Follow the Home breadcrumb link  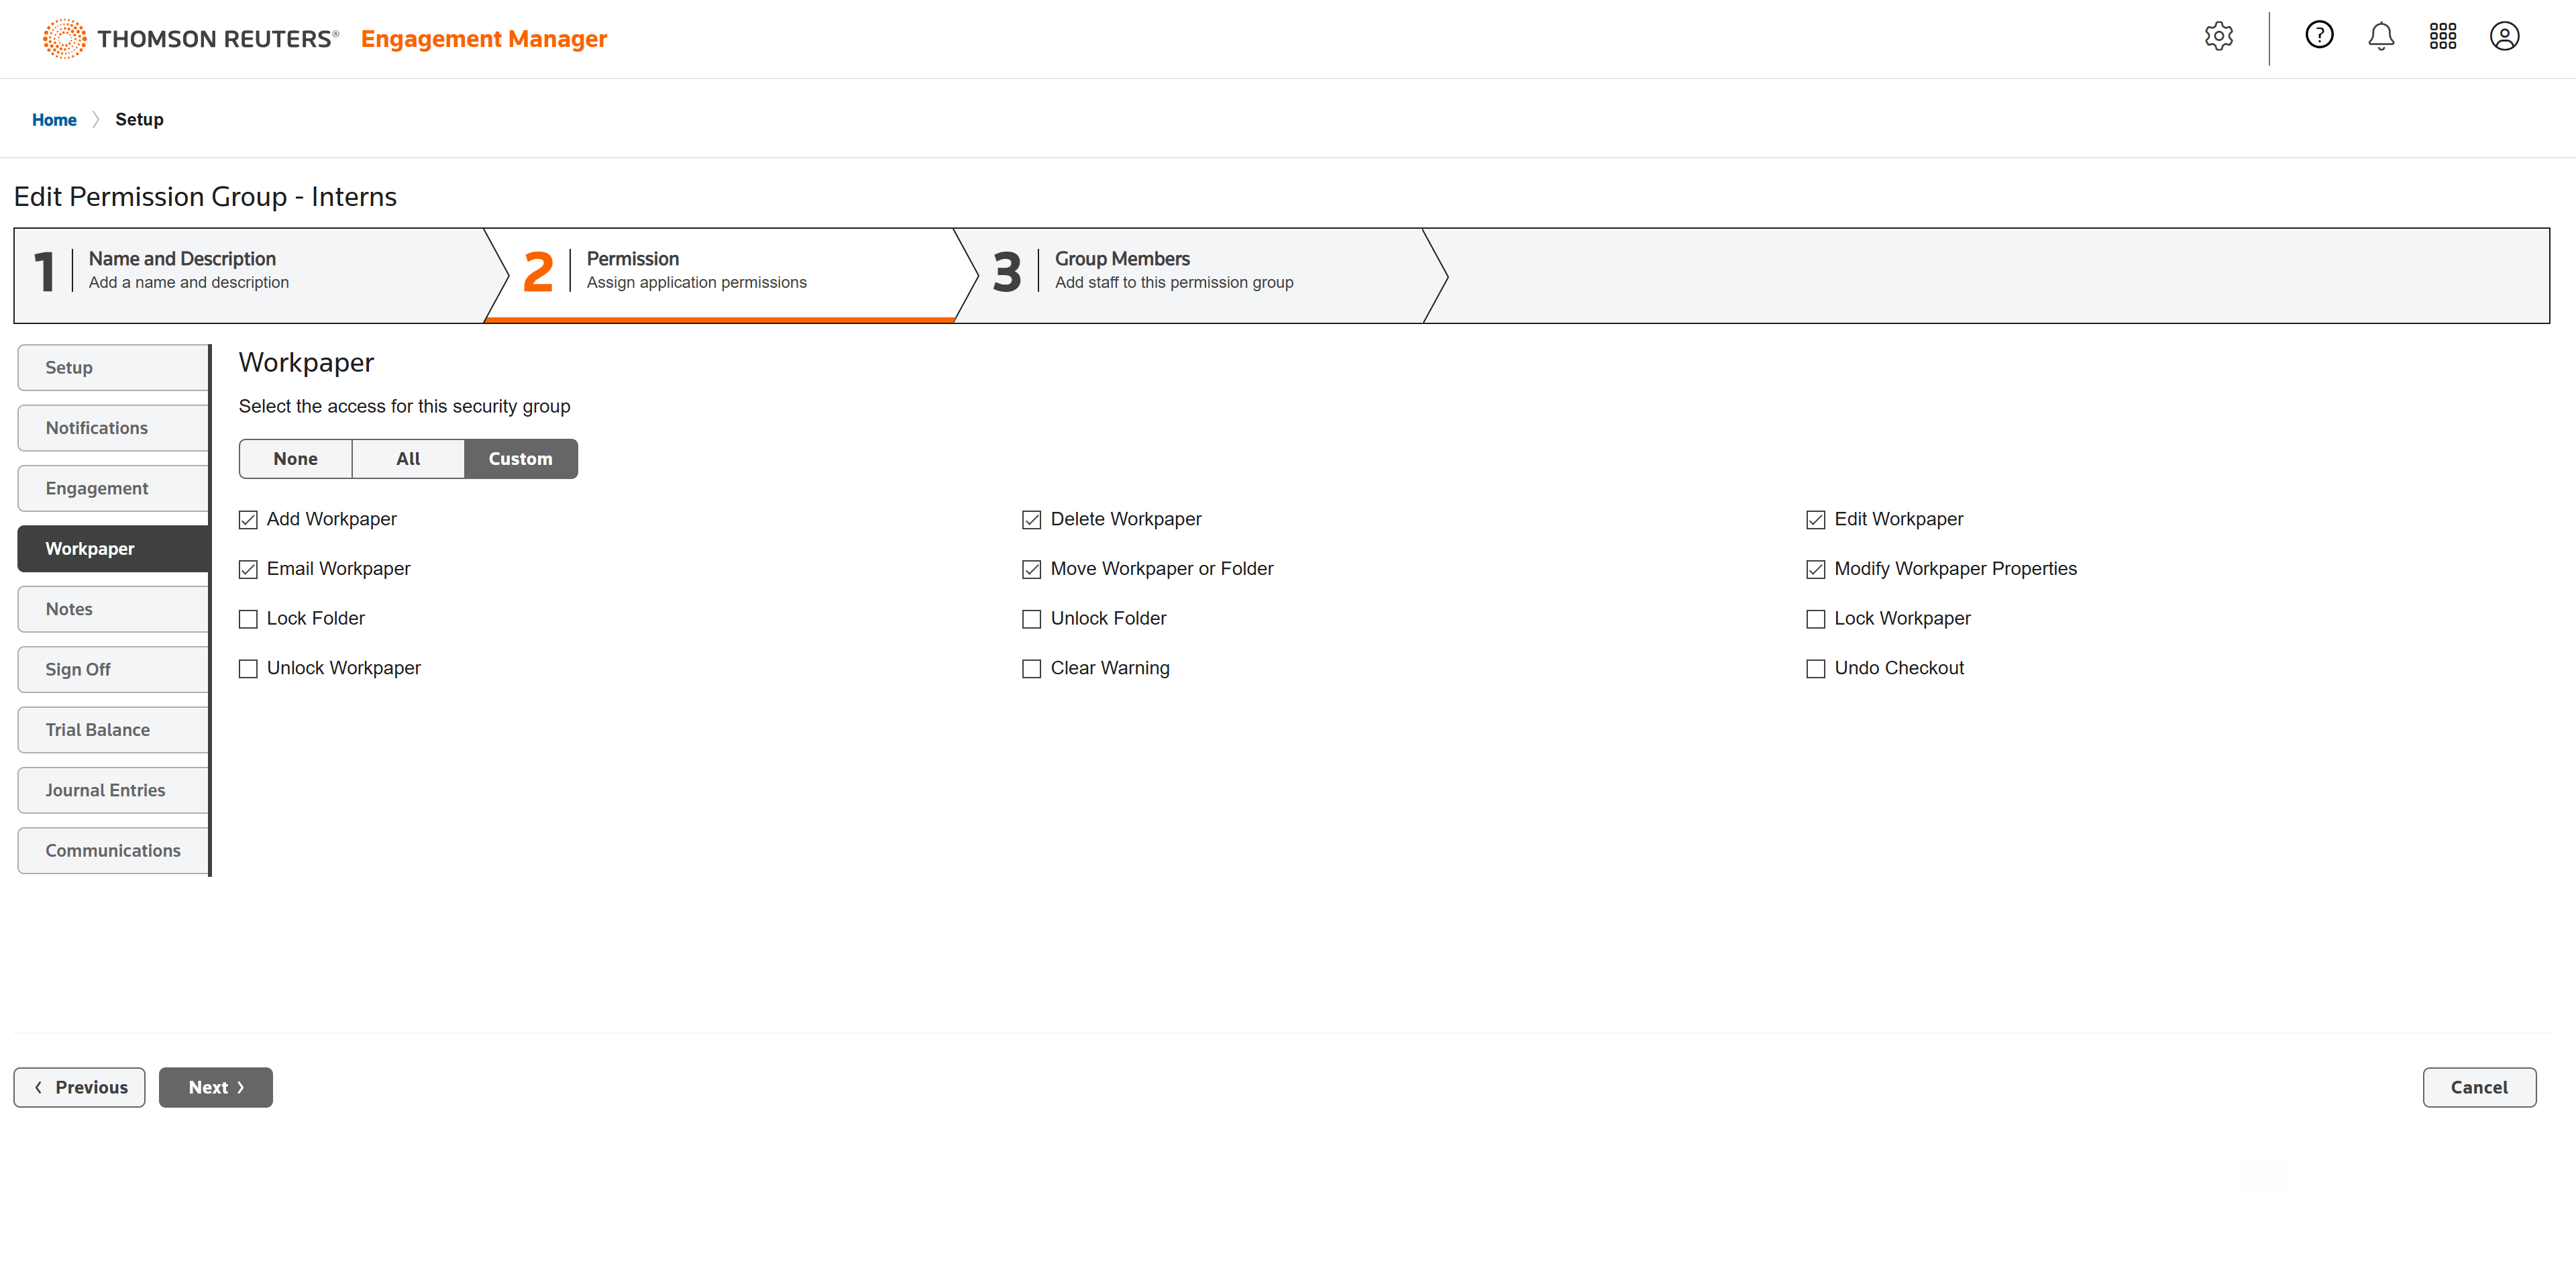(54, 120)
